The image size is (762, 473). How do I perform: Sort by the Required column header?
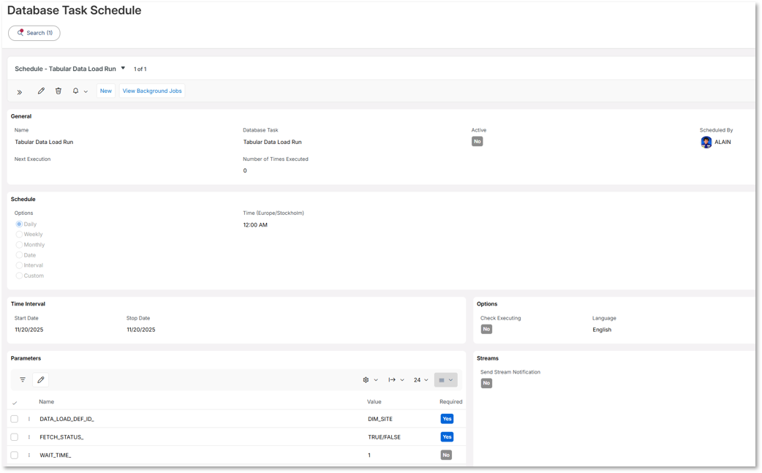point(451,401)
